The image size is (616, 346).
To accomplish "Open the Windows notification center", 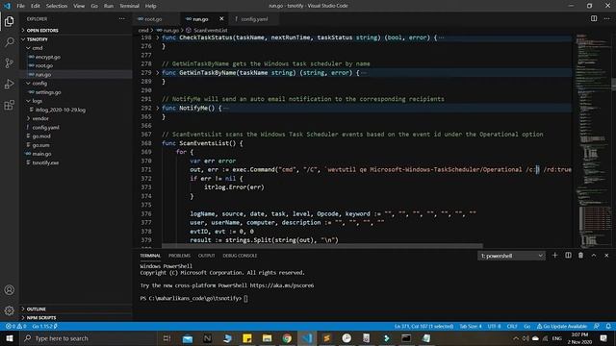I will tap(603, 338).
